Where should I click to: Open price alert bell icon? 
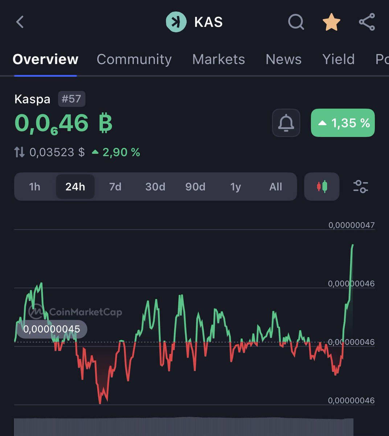(286, 123)
